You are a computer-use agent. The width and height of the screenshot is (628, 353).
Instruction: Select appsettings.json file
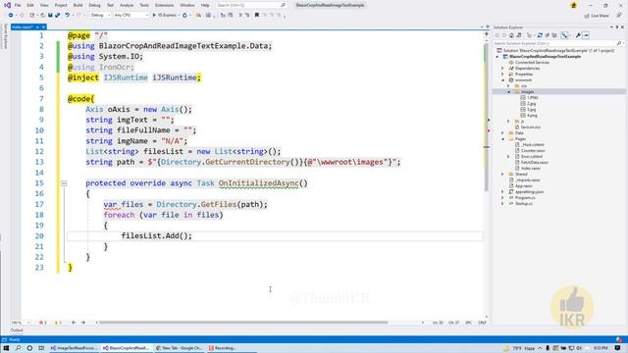530,192
